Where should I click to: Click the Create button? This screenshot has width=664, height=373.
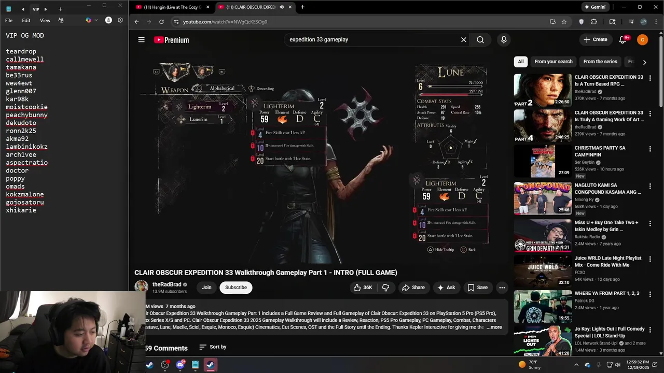click(x=596, y=40)
